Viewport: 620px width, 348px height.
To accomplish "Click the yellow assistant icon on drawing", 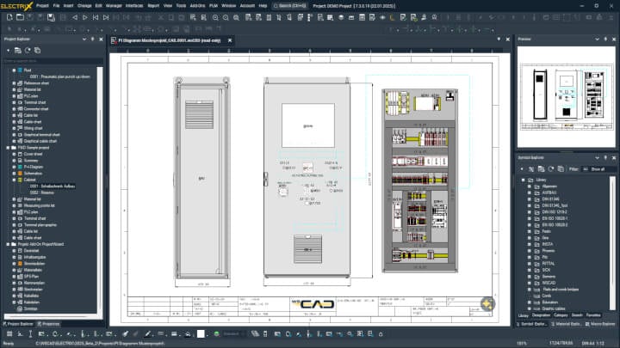I will (487, 304).
